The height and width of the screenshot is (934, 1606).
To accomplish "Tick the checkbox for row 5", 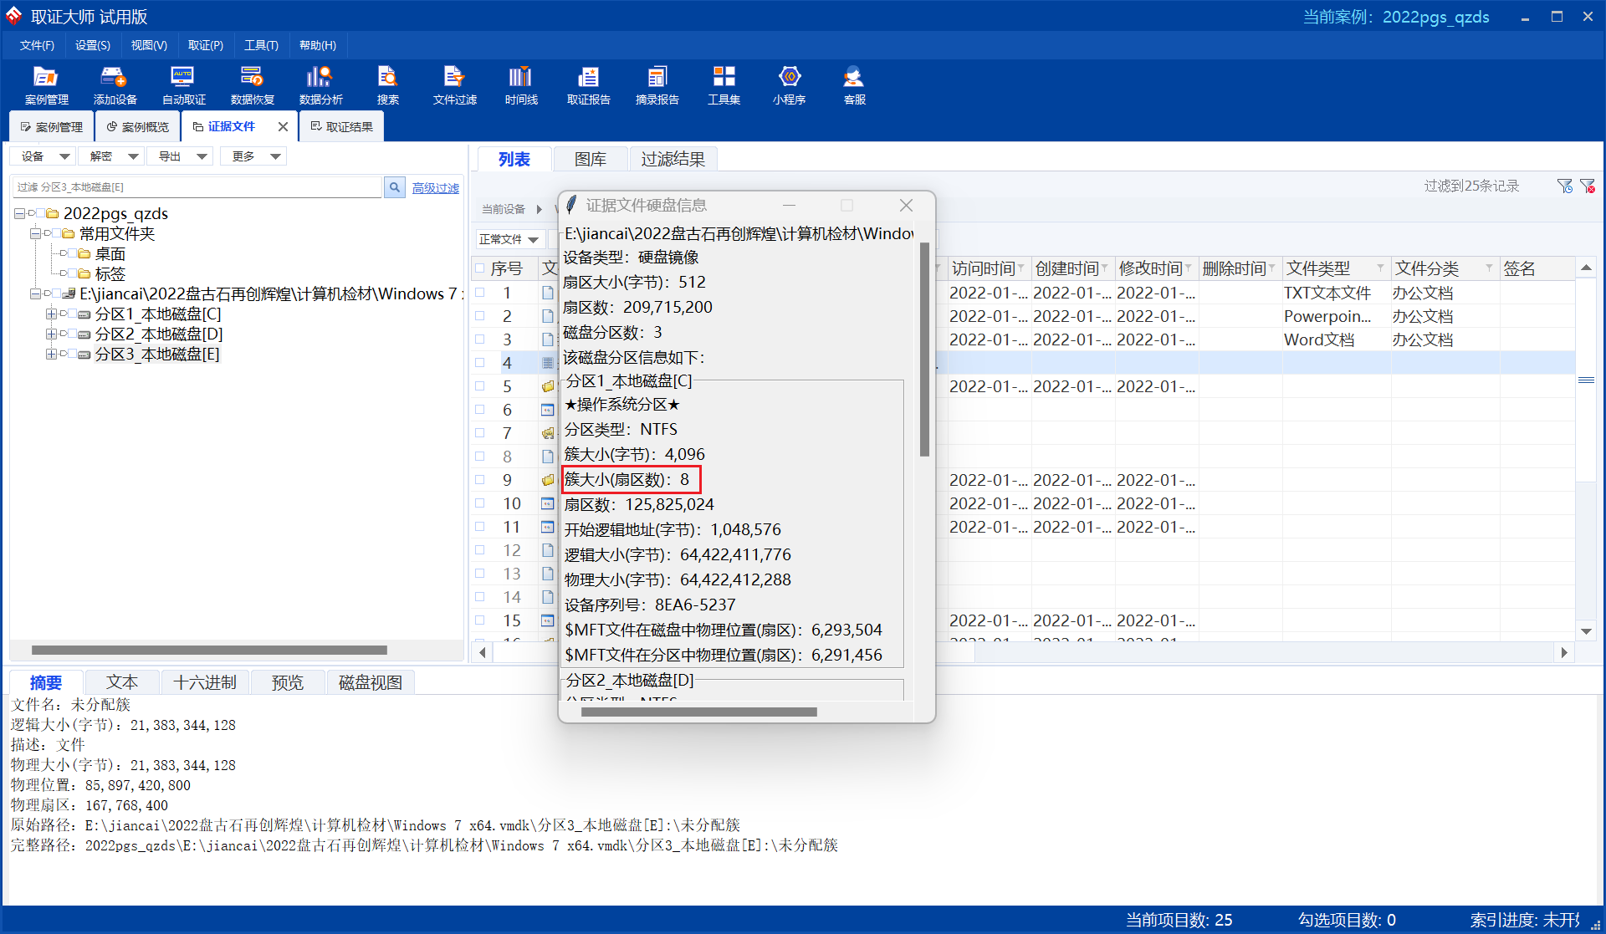I will pos(480,386).
